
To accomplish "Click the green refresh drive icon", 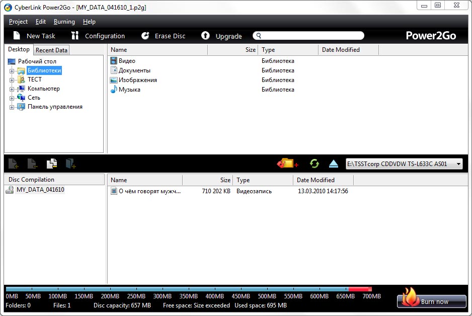I will [314, 164].
